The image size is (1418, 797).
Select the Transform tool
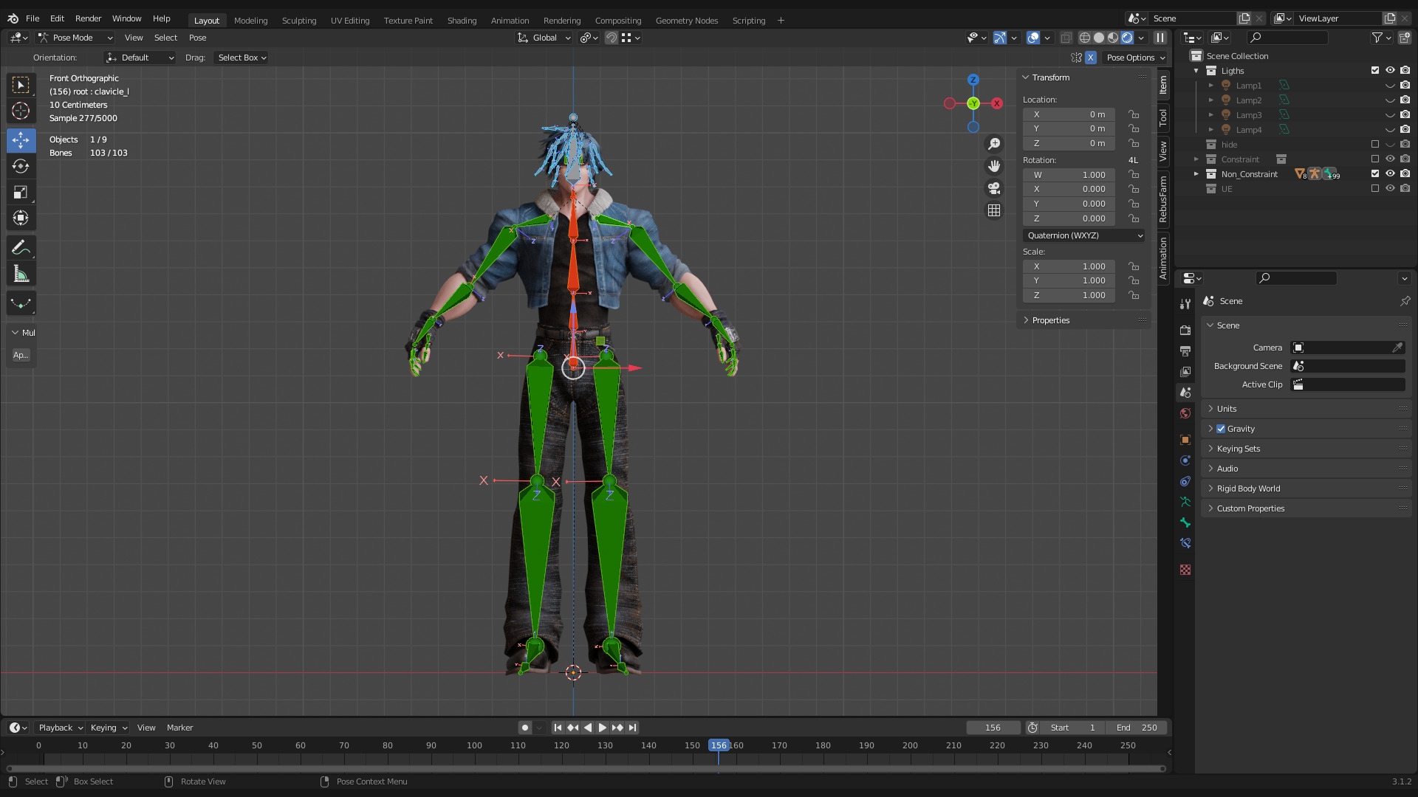tap(21, 218)
